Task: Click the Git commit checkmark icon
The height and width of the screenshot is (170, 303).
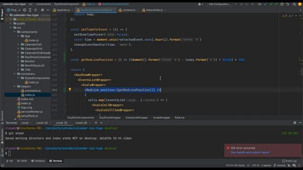Action: coord(271,4)
